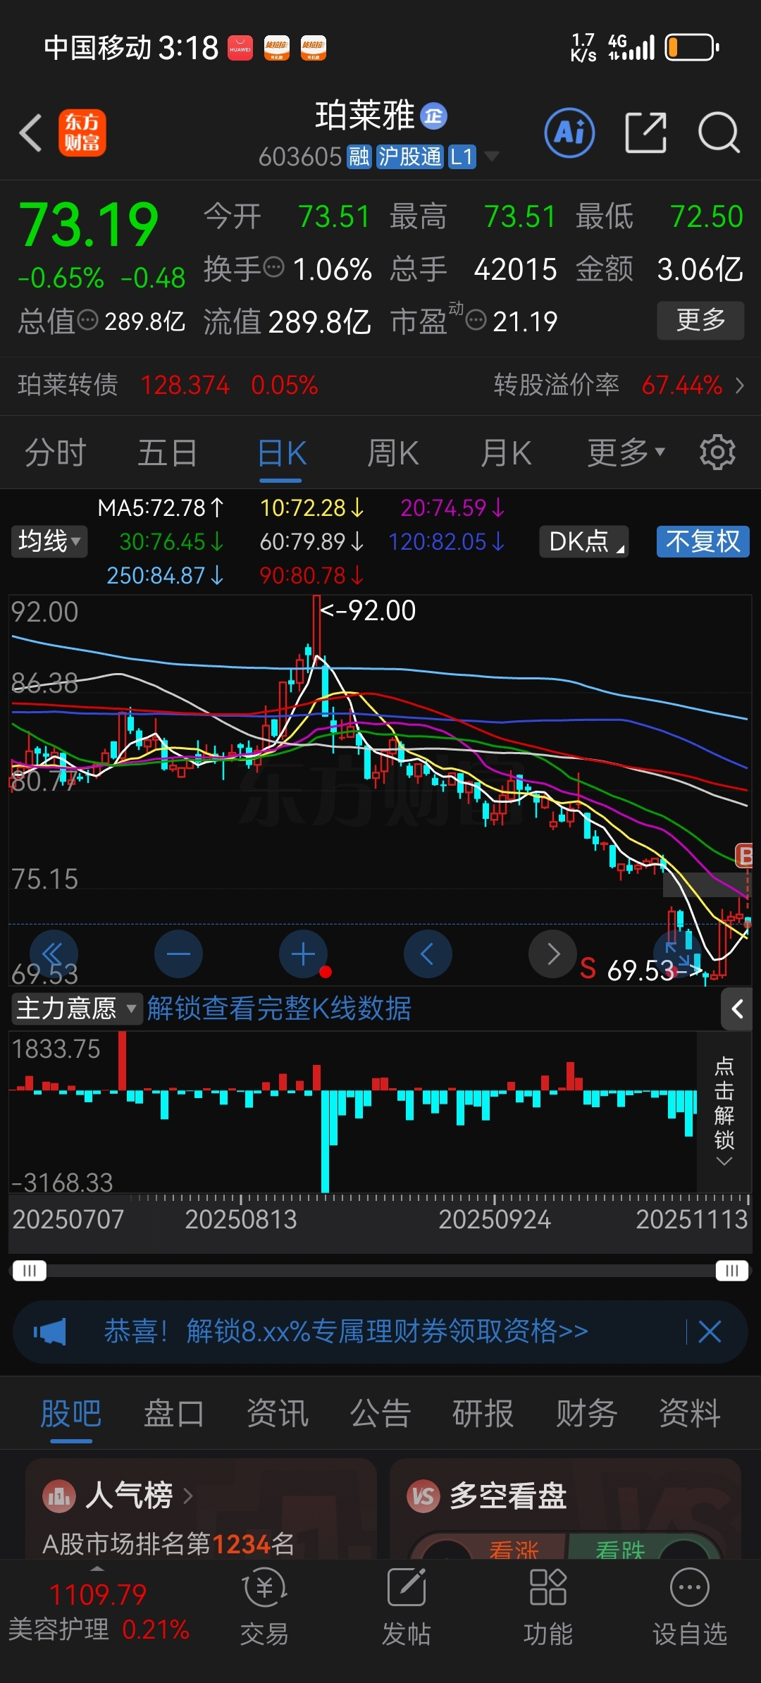Tap the info icon next to 总值
Image resolution: width=761 pixels, height=1683 pixels.
pos(87,321)
